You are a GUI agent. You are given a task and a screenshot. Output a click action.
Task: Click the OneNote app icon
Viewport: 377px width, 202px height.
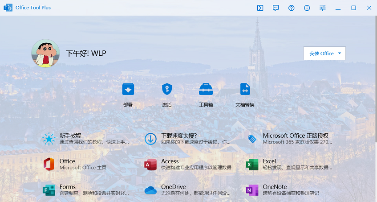pyautogui.click(x=252, y=190)
